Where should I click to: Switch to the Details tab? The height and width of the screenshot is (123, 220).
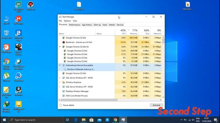click(x=112, y=25)
